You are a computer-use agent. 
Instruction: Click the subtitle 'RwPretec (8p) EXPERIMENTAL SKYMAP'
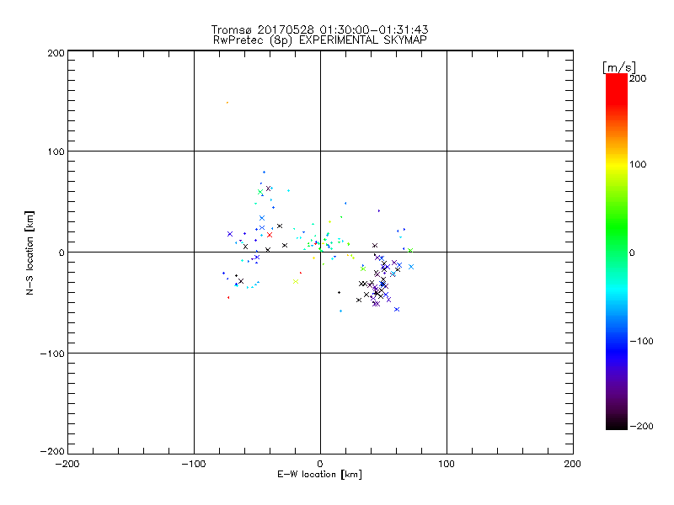[x=320, y=40]
